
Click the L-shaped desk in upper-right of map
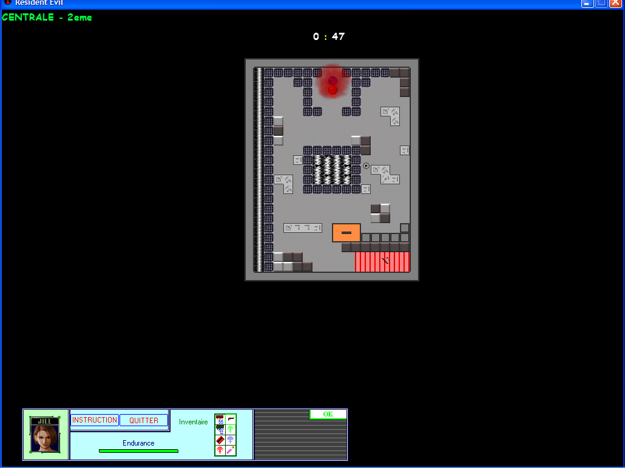(x=390, y=116)
